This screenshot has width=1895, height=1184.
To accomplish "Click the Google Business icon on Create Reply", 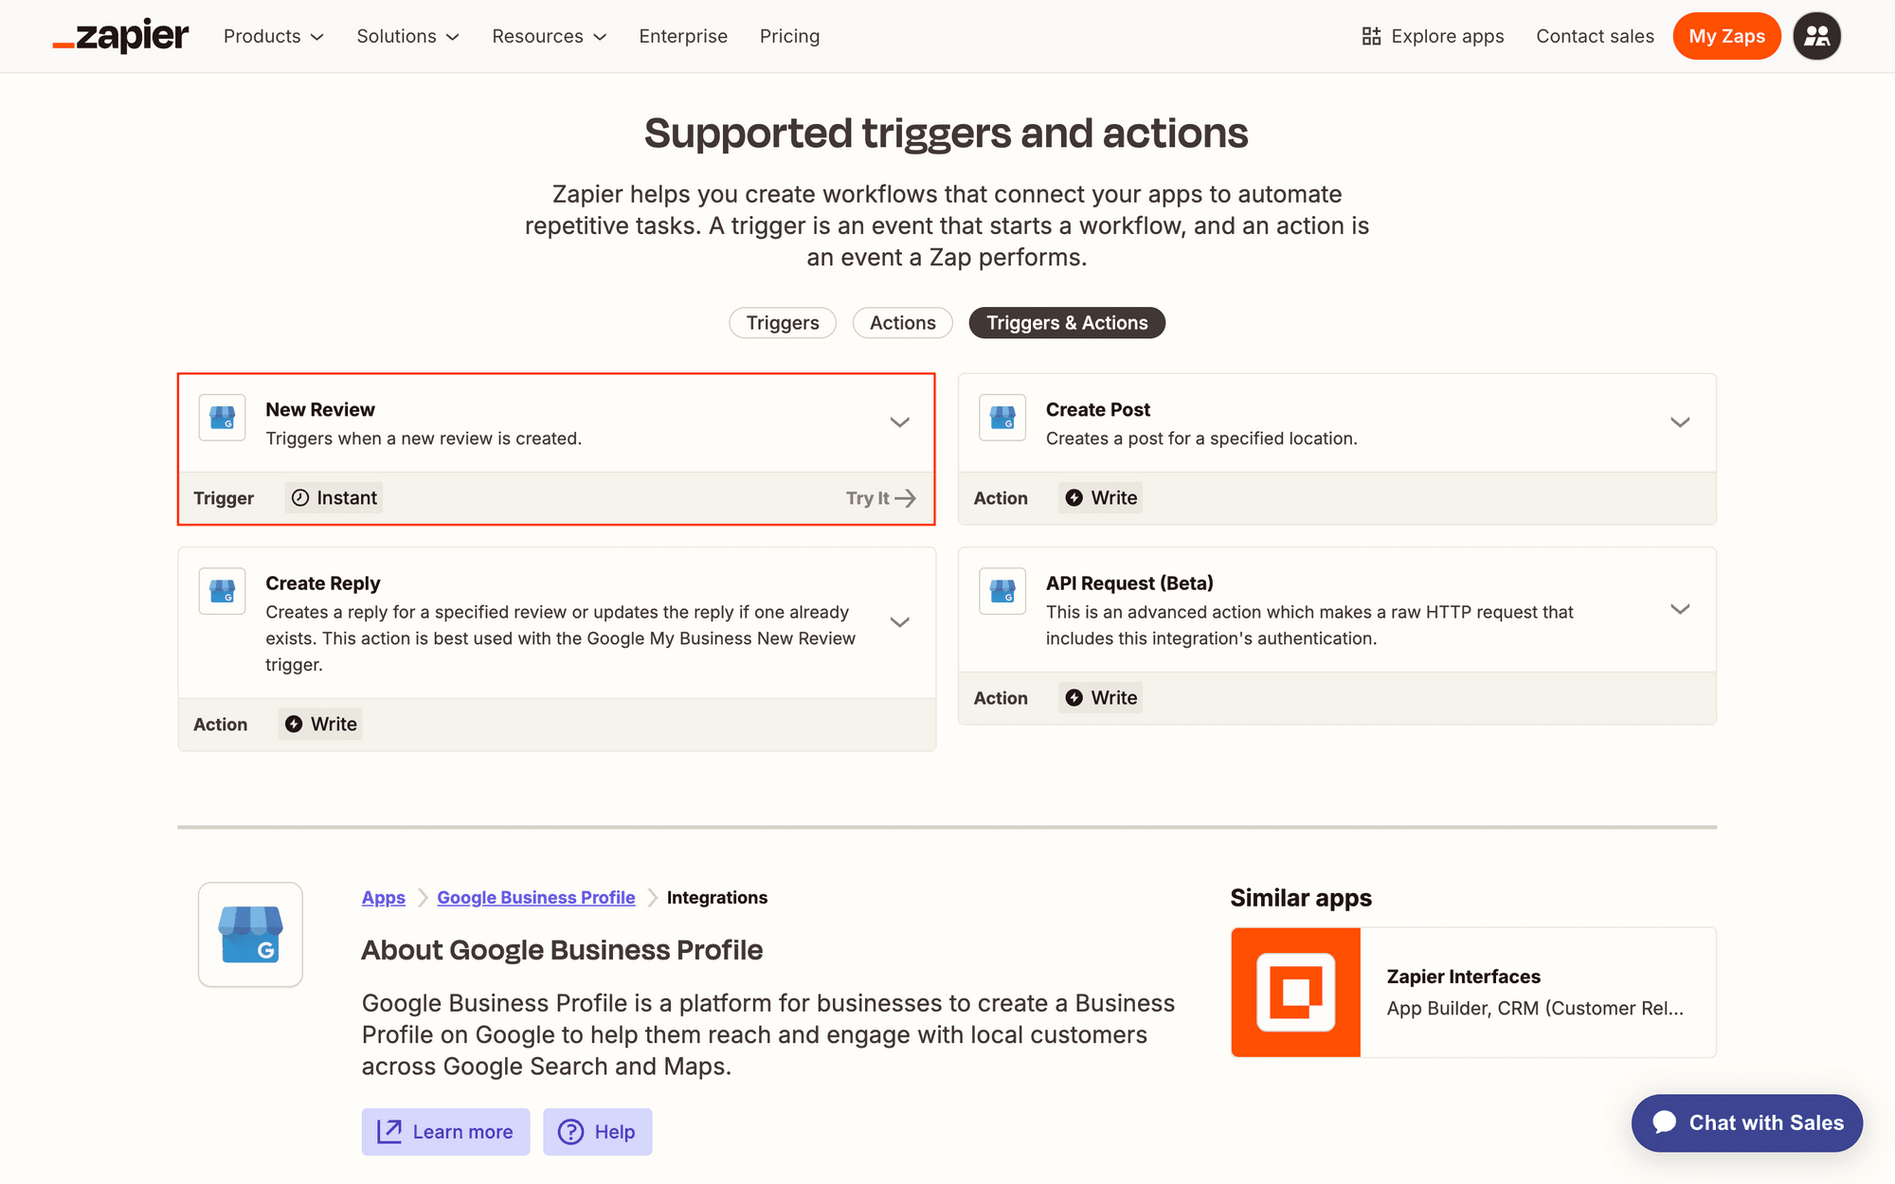I will pyautogui.click(x=223, y=592).
